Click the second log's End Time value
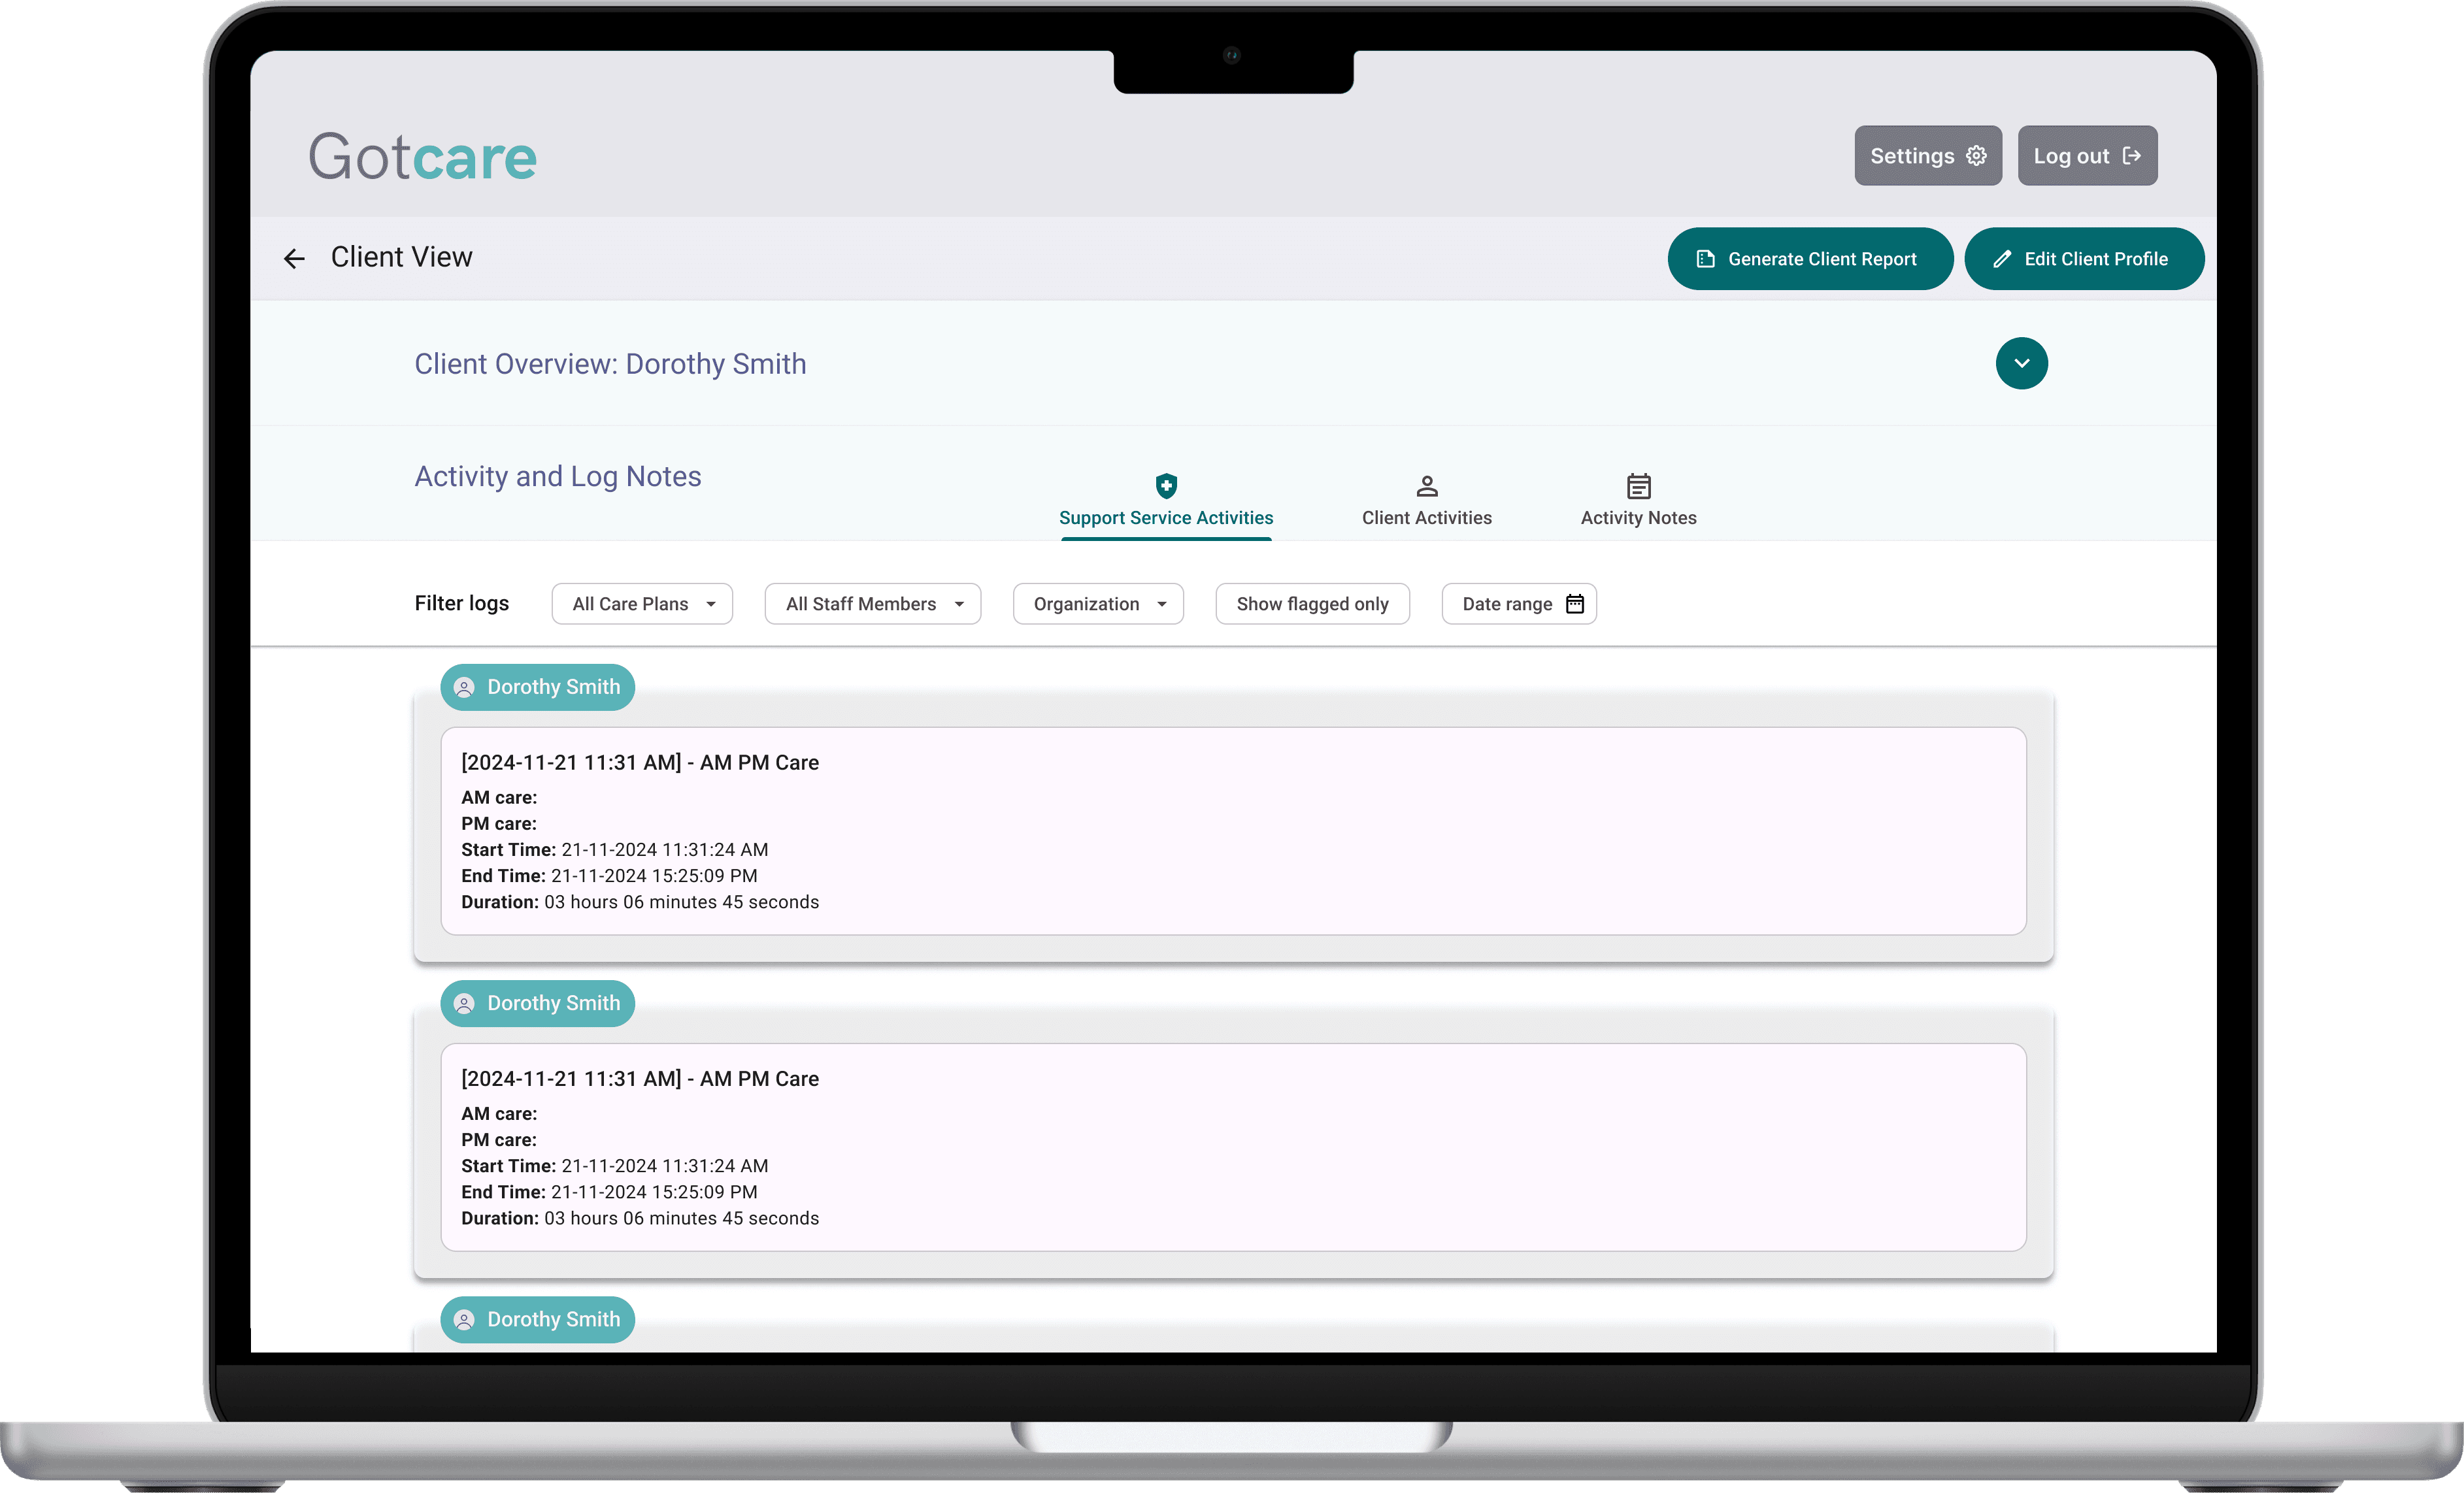The height and width of the screenshot is (1493, 2464). (x=655, y=1192)
